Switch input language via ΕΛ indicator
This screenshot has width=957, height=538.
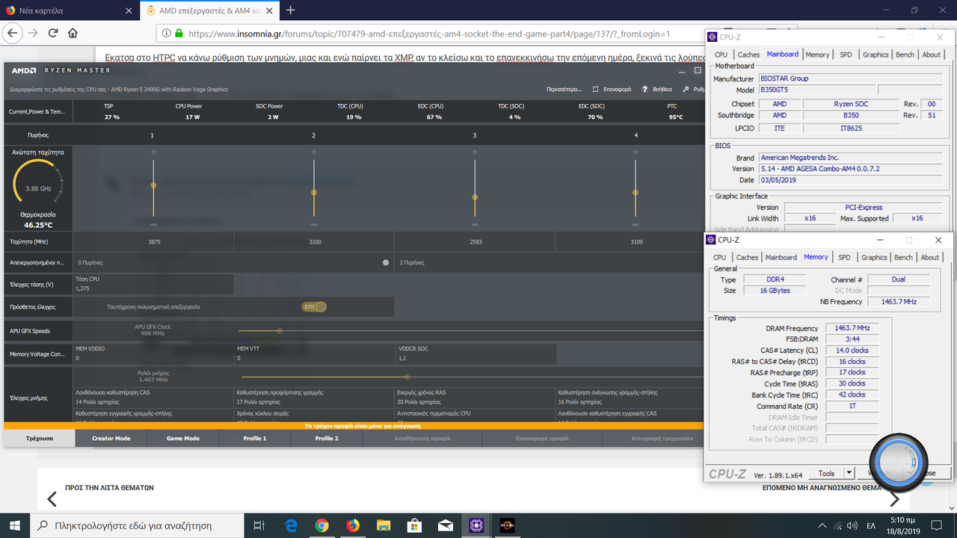871,525
